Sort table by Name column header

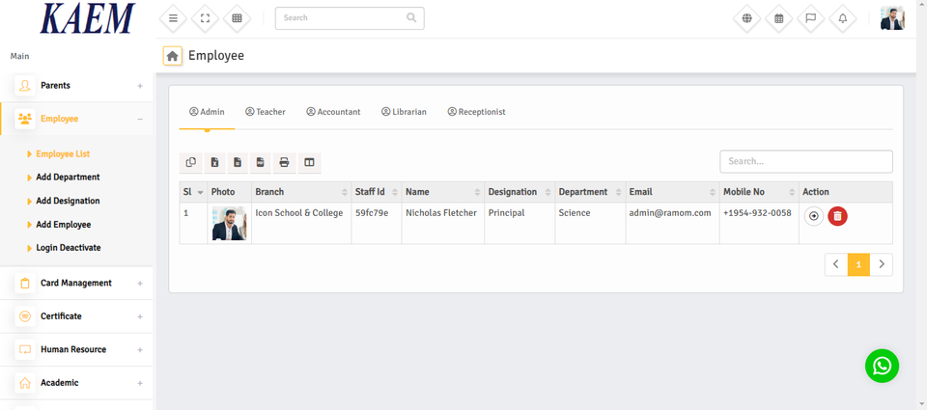(x=440, y=192)
